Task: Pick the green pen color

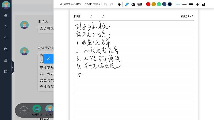Action: pyautogui.click(x=159, y=4)
